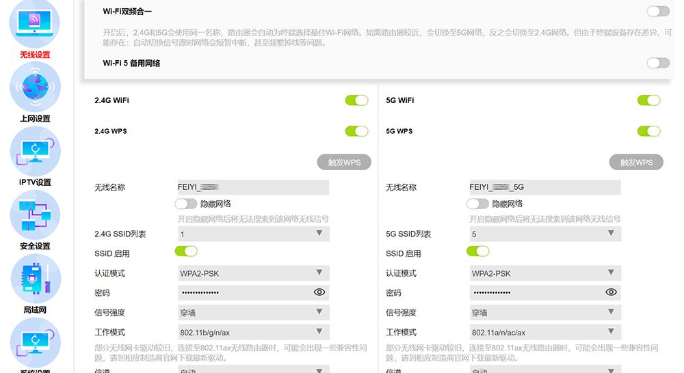Enable 隐藏网络 for the 5G network
684x373 pixels.
click(x=477, y=204)
